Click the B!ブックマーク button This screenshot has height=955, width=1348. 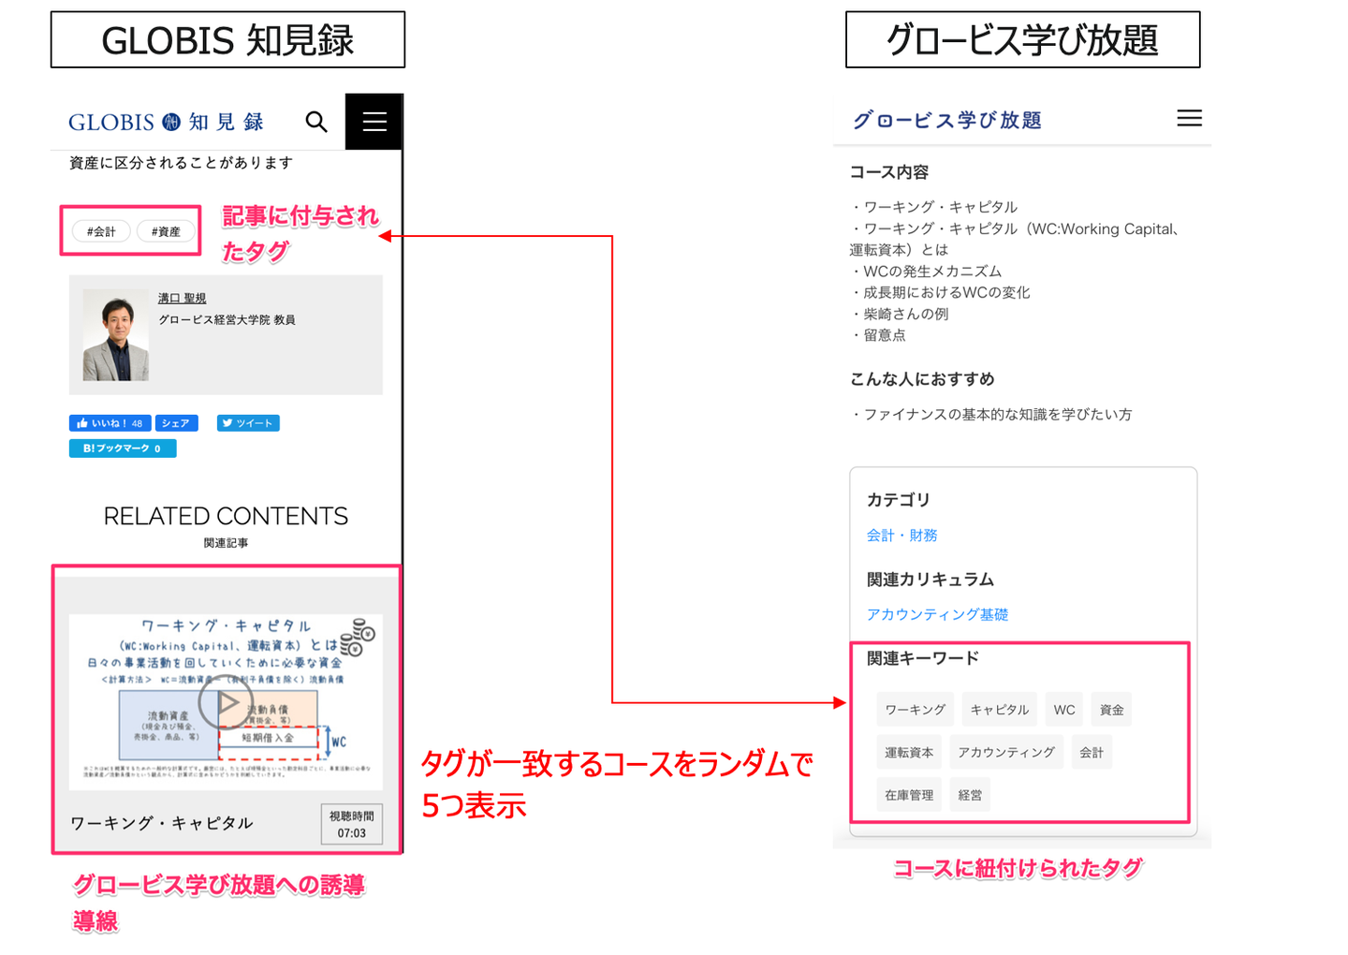123,448
